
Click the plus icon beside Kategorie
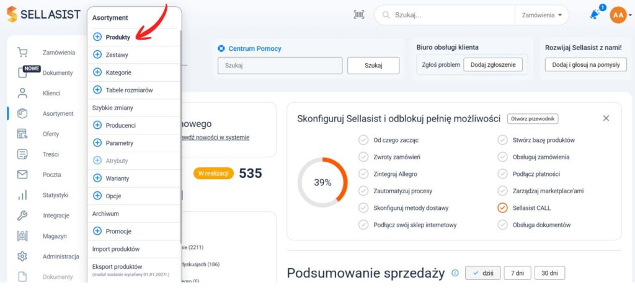97,72
